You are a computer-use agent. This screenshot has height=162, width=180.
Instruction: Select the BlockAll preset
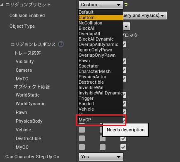[101, 28]
